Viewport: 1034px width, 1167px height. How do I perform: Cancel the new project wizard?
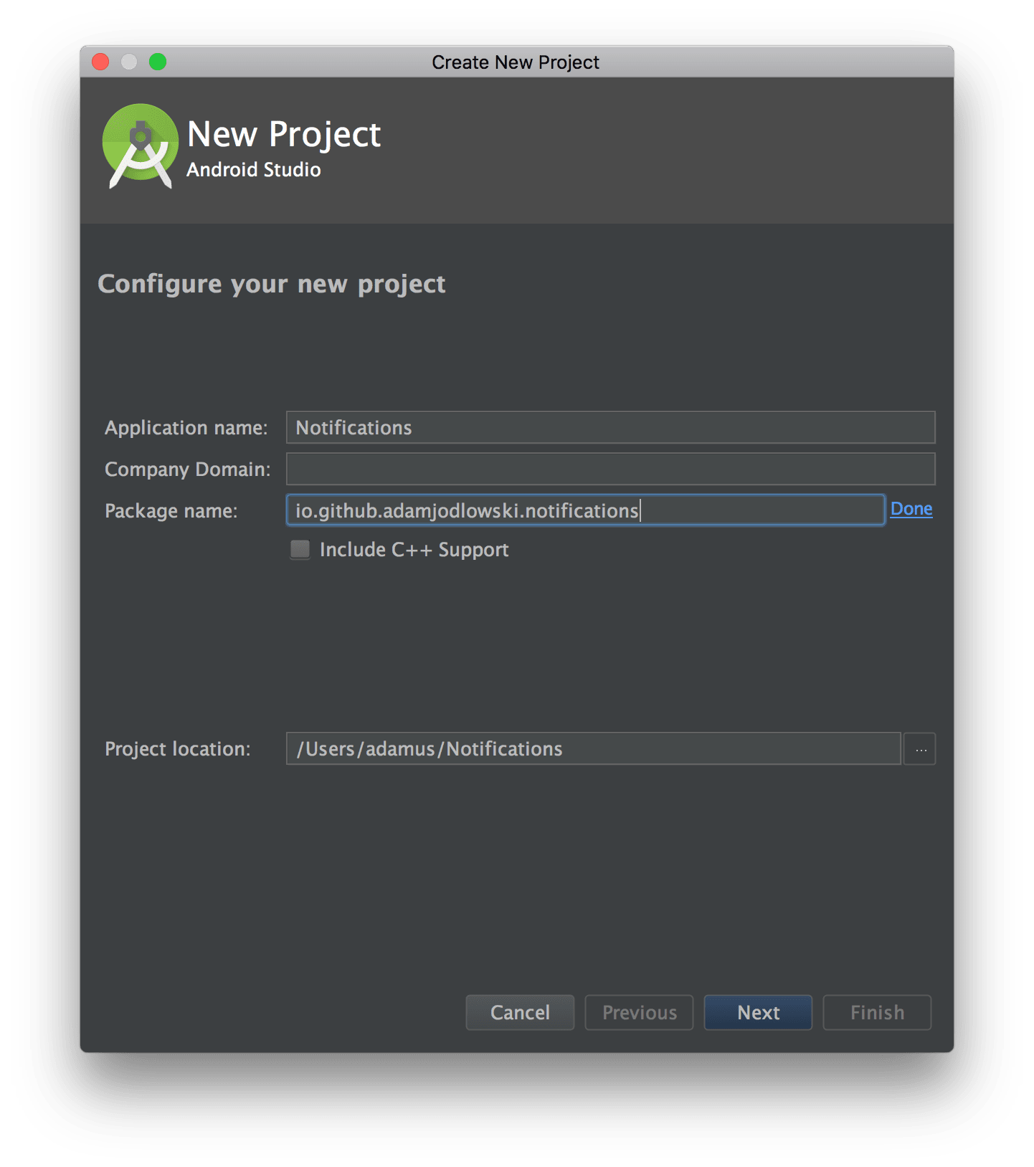click(x=520, y=1012)
